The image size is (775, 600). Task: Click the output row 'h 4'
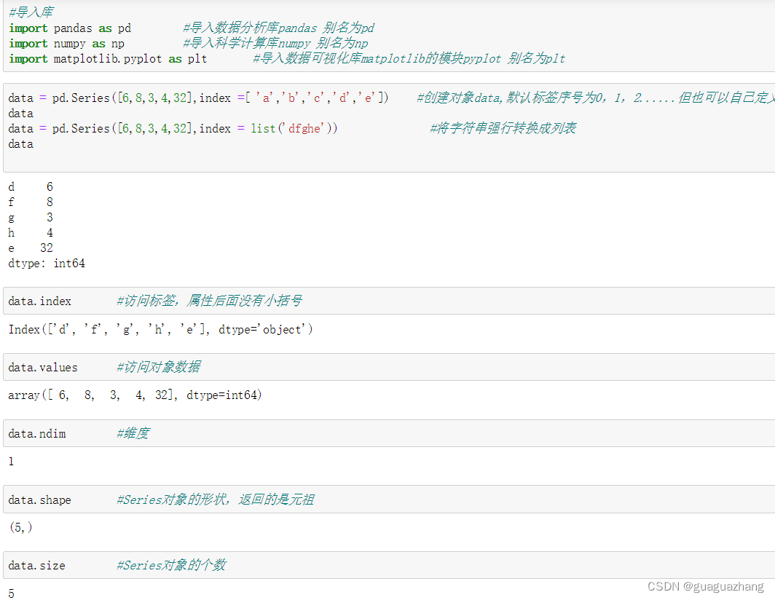tap(30, 233)
